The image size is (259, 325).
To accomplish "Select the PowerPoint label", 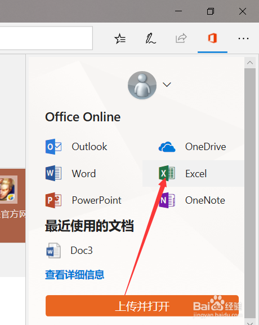I will tap(97, 200).
